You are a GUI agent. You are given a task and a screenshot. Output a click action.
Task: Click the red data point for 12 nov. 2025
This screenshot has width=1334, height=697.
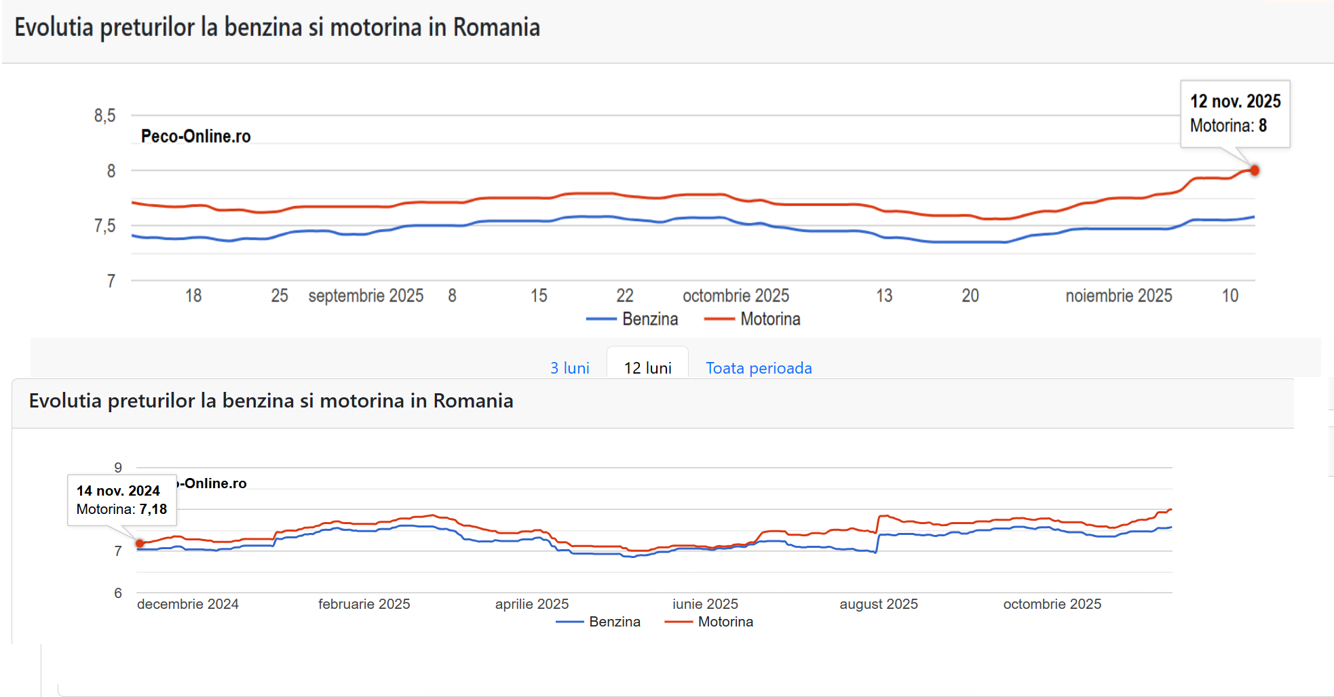coord(1255,170)
